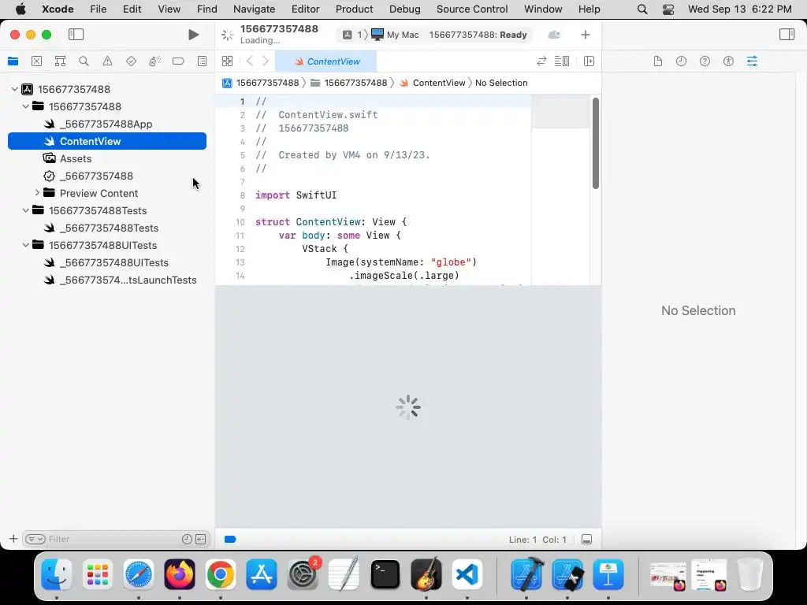This screenshot has width=807, height=605.
Task: Show the Quick Help inspector
Action: (x=705, y=61)
